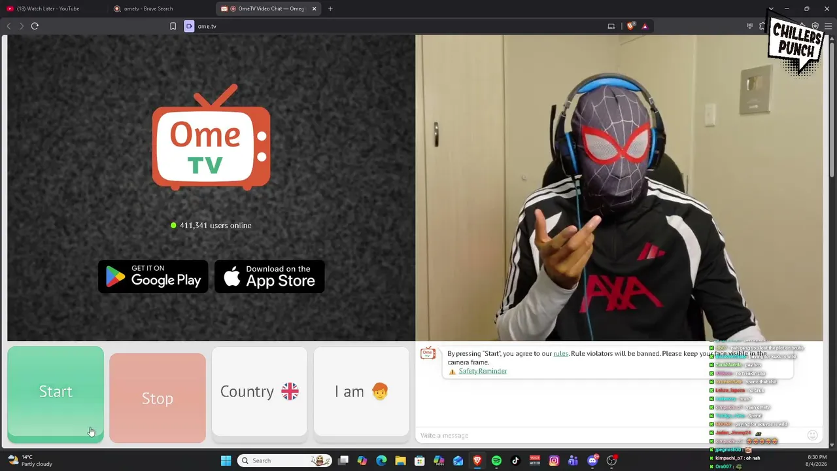Viewport: 837px width, 471px height.
Task: Click the Stop button
Action: (x=158, y=398)
